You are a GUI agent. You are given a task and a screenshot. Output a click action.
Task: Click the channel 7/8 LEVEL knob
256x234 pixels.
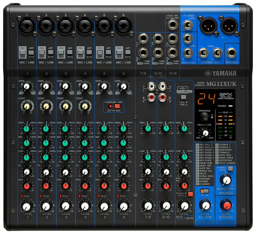148,206
